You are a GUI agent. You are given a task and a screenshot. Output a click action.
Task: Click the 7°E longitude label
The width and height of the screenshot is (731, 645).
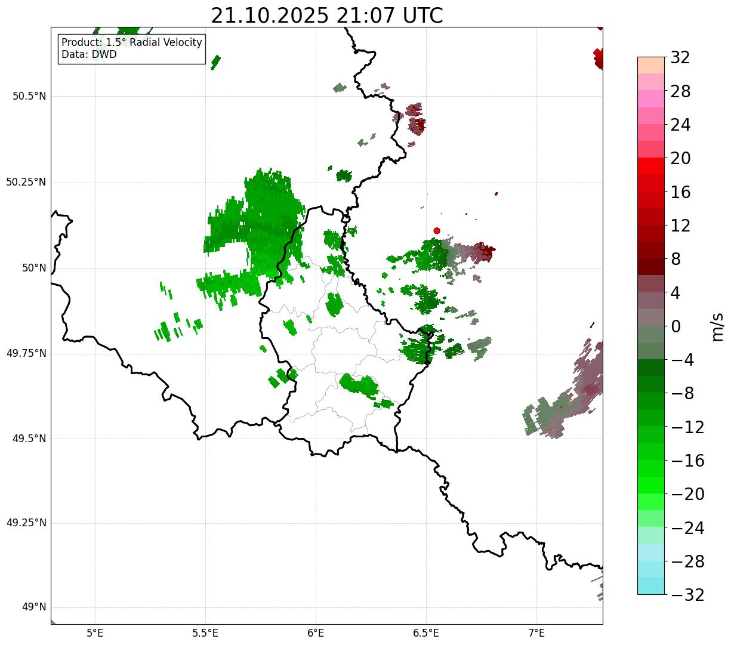(x=536, y=632)
